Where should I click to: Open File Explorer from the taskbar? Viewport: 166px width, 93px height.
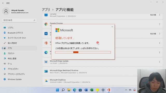69,90
